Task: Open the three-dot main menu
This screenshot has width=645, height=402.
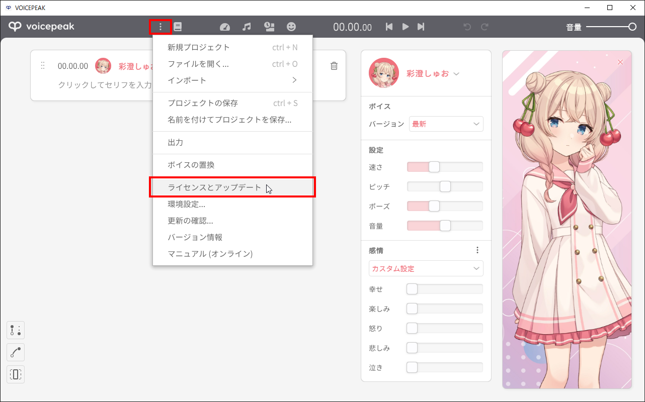Action: click(x=160, y=27)
